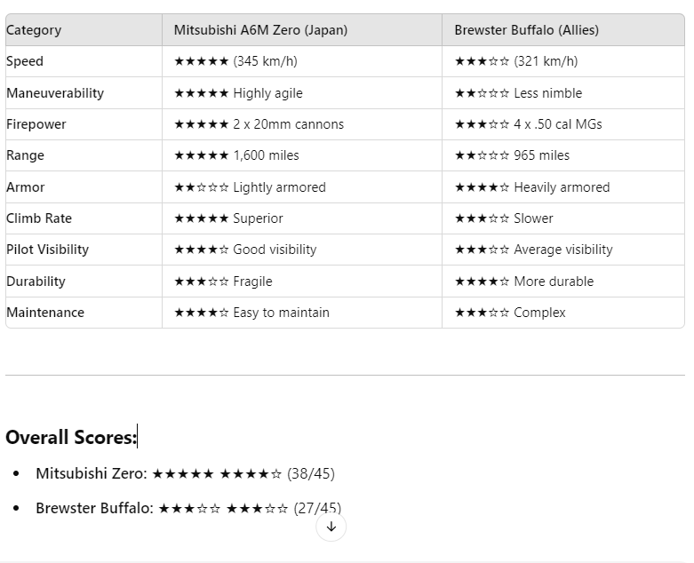This screenshot has height=563, width=694.
Task: Click the Climb Rate row label
Action: pos(84,218)
